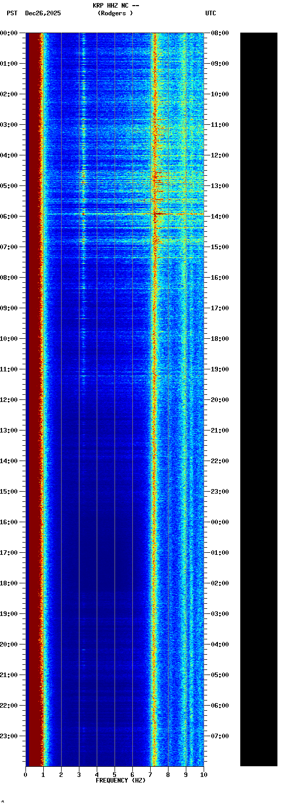Screen dimensions: 281x807
Task: Select the 06:00 label on UTC axis
Action: (220, 706)
